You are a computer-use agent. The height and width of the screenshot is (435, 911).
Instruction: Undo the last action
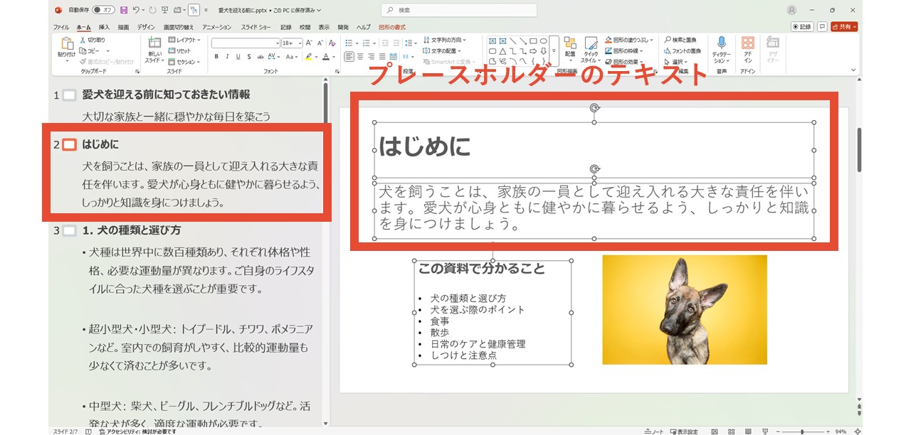[136, 10]
